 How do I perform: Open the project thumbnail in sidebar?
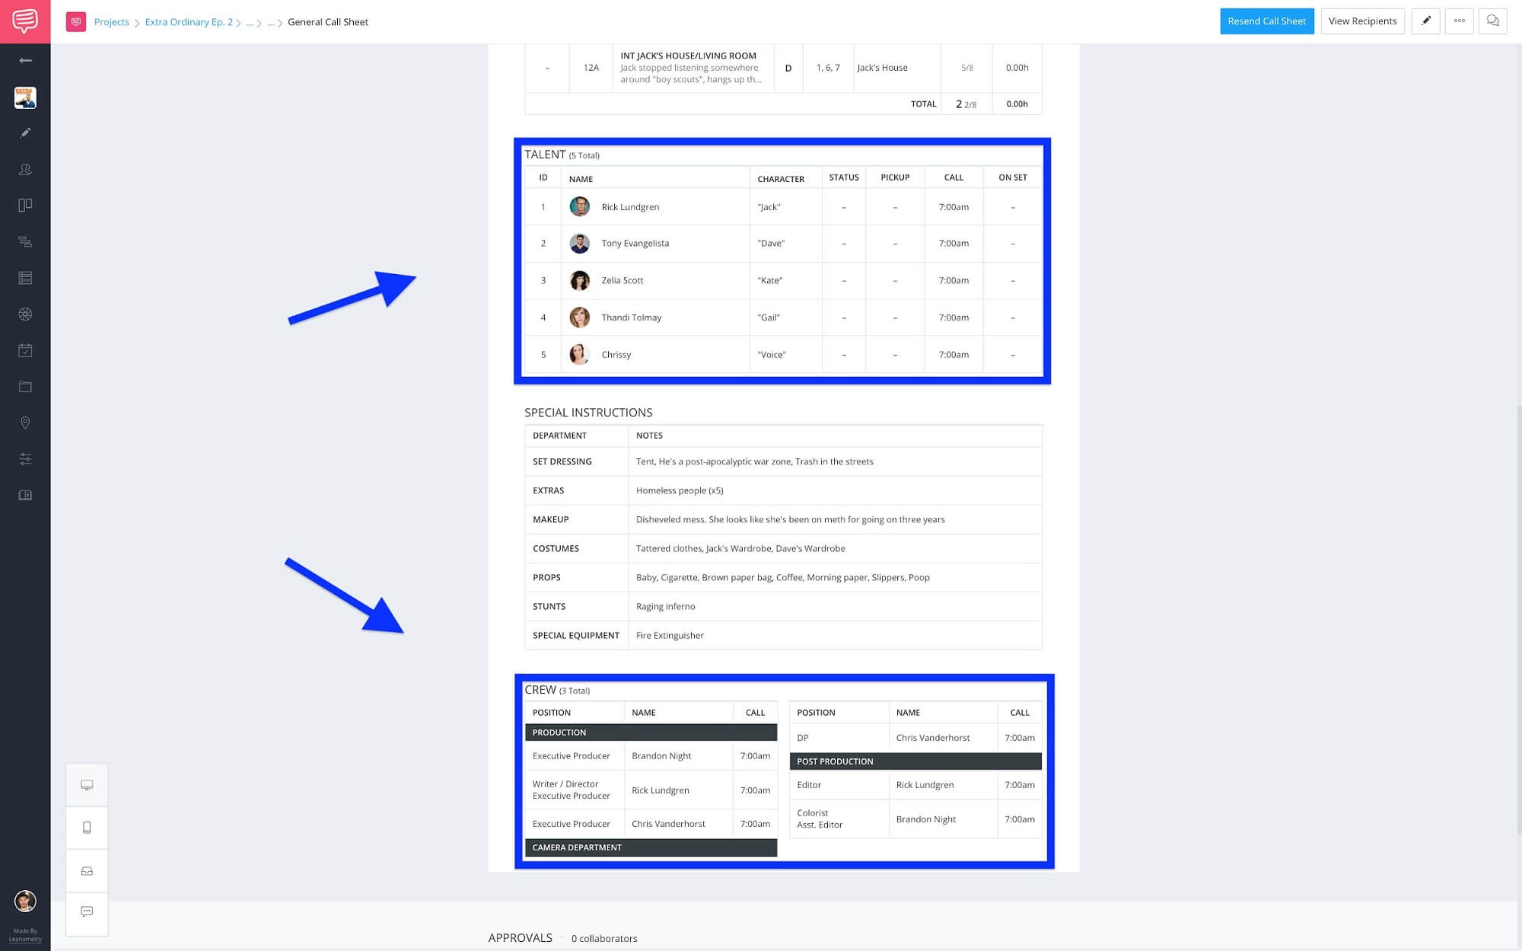point(25,97)
